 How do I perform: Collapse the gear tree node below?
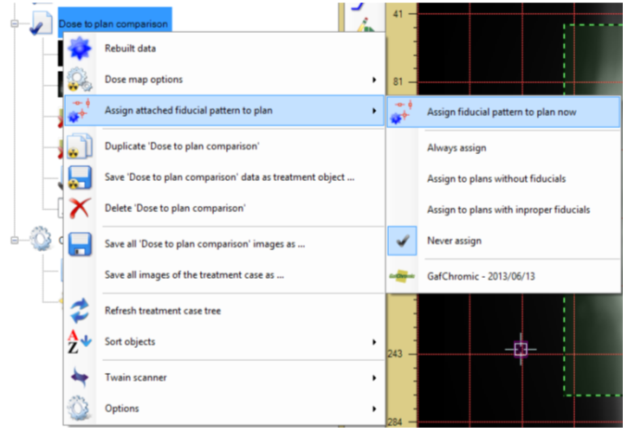pos(15,240)
